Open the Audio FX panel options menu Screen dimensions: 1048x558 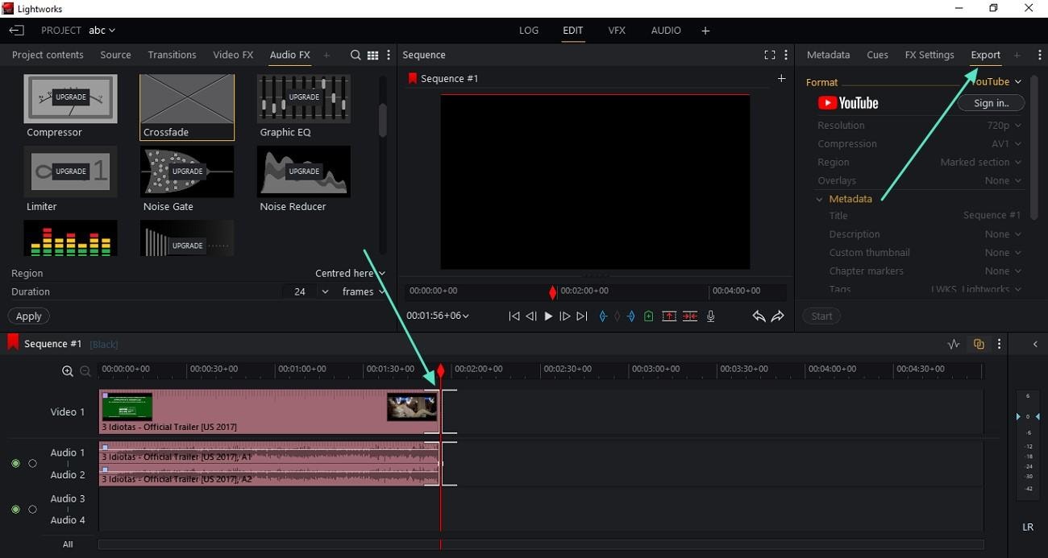389,56
